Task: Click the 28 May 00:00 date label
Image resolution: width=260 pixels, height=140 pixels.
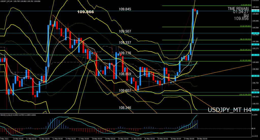Action: [202, 139]
